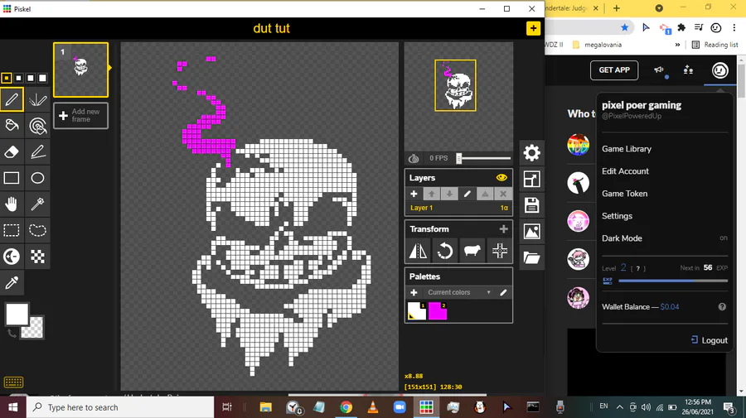Select the Lasso selection tool
This screenshot has height=418, width=746.
pos(37,230)
